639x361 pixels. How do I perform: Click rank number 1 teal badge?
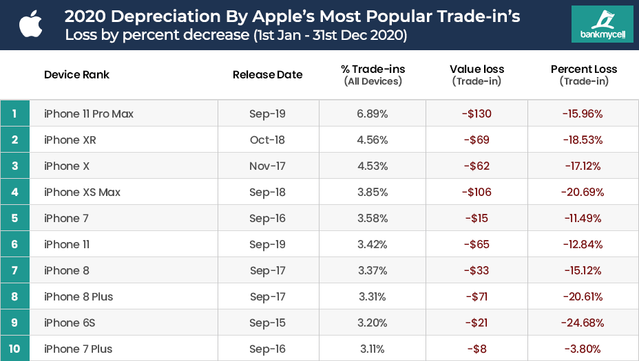coord(14,113)
